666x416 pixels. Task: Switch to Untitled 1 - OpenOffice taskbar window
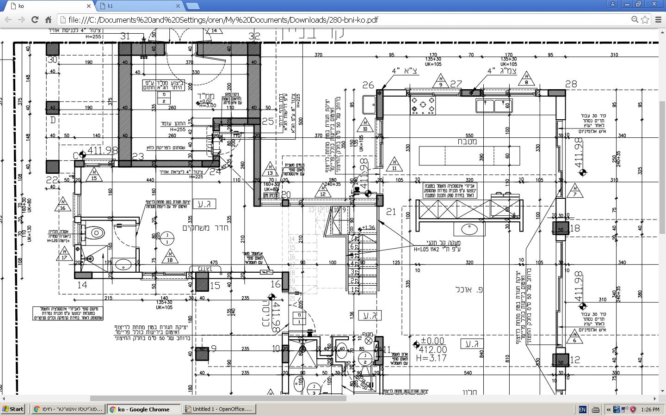[x=219, y=409]
